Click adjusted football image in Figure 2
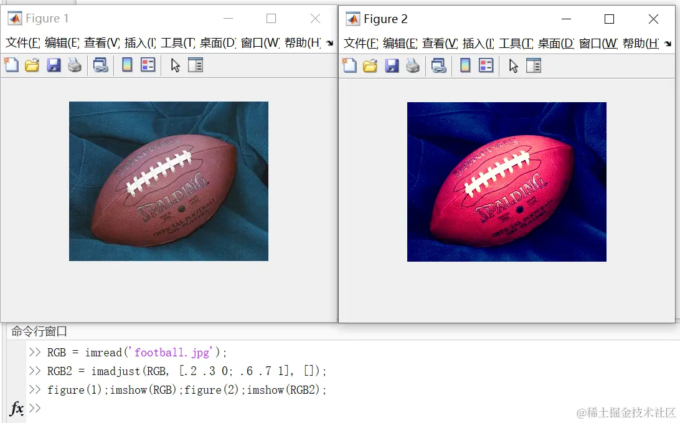 [x=506, y=182]
